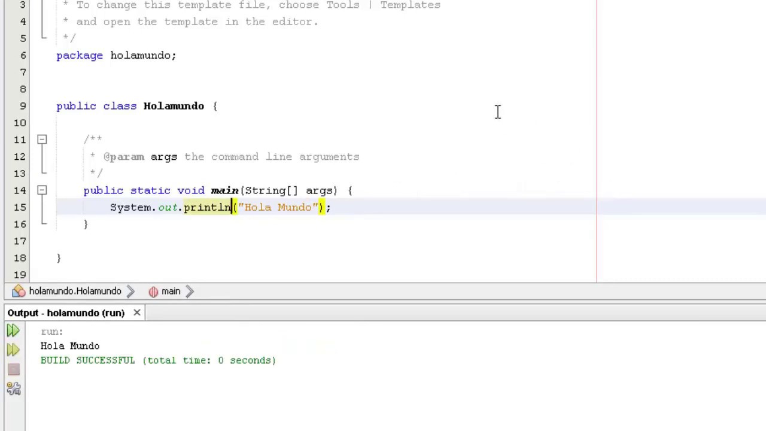Click the second green re-run arrows icon

[x=13, y=350]
